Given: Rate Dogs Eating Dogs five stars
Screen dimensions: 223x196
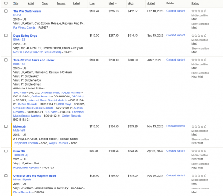Looking at the screenshot, I should [x=205, y=35].
